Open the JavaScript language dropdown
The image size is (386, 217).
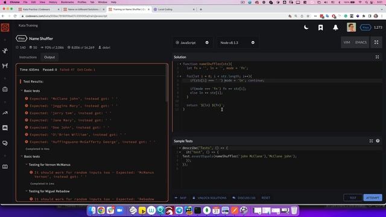[x=192, y=43]
